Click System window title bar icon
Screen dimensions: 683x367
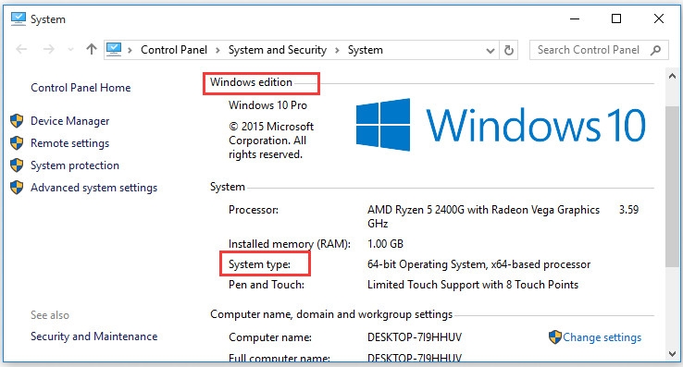pos(19,19)
